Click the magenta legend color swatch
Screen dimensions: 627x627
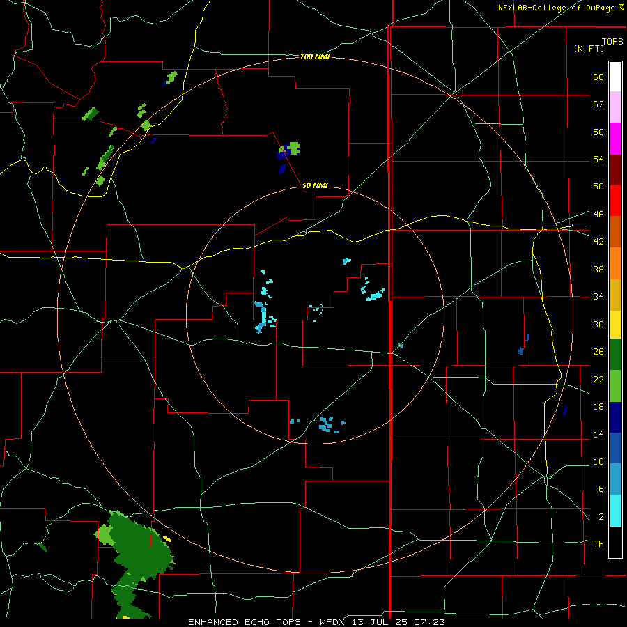click(x=615, y=139)
